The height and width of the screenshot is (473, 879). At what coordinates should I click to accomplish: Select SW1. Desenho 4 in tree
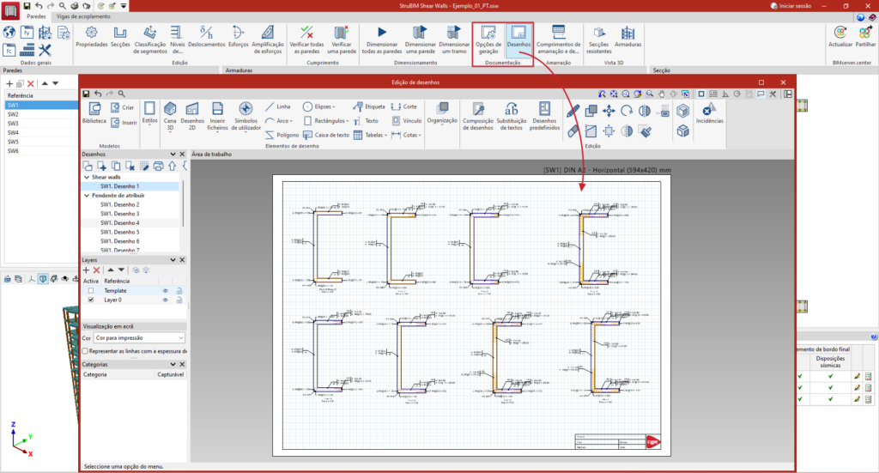tap(119, 222)
